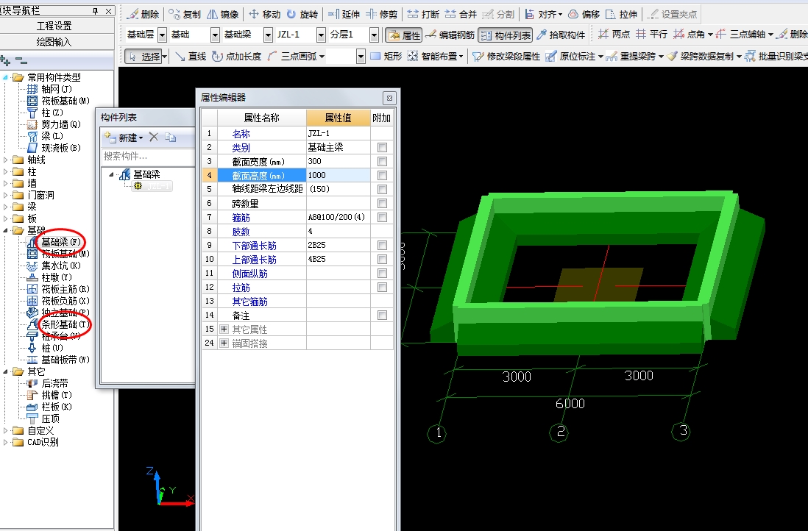Image resolution: width=808 pixels, height=531 pixels.
Task: Click the 重提梁跨 button
Action: tap(635, 56)
